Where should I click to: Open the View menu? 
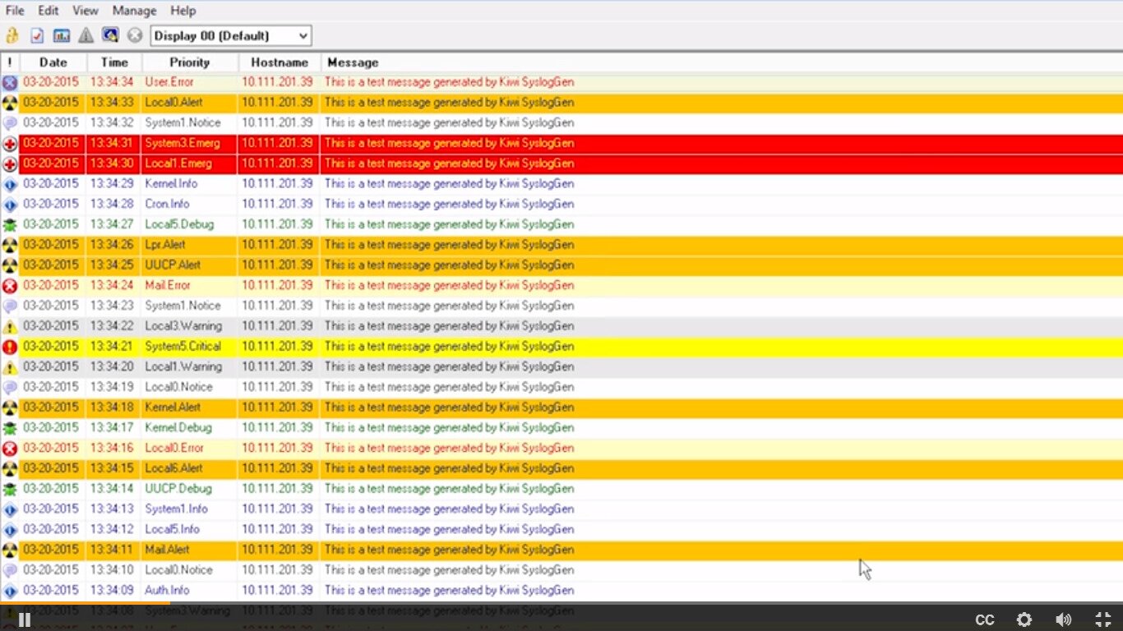(85, 11)
